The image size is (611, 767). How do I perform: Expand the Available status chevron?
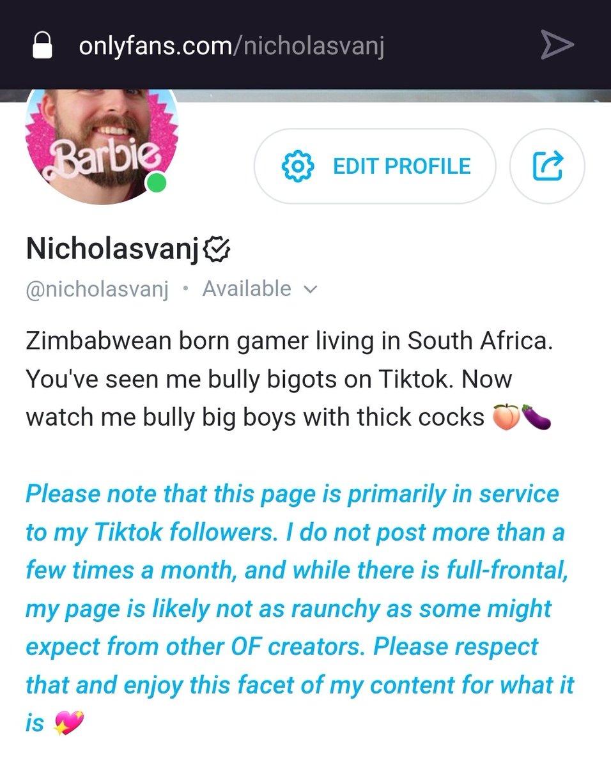tap(310, 290)
